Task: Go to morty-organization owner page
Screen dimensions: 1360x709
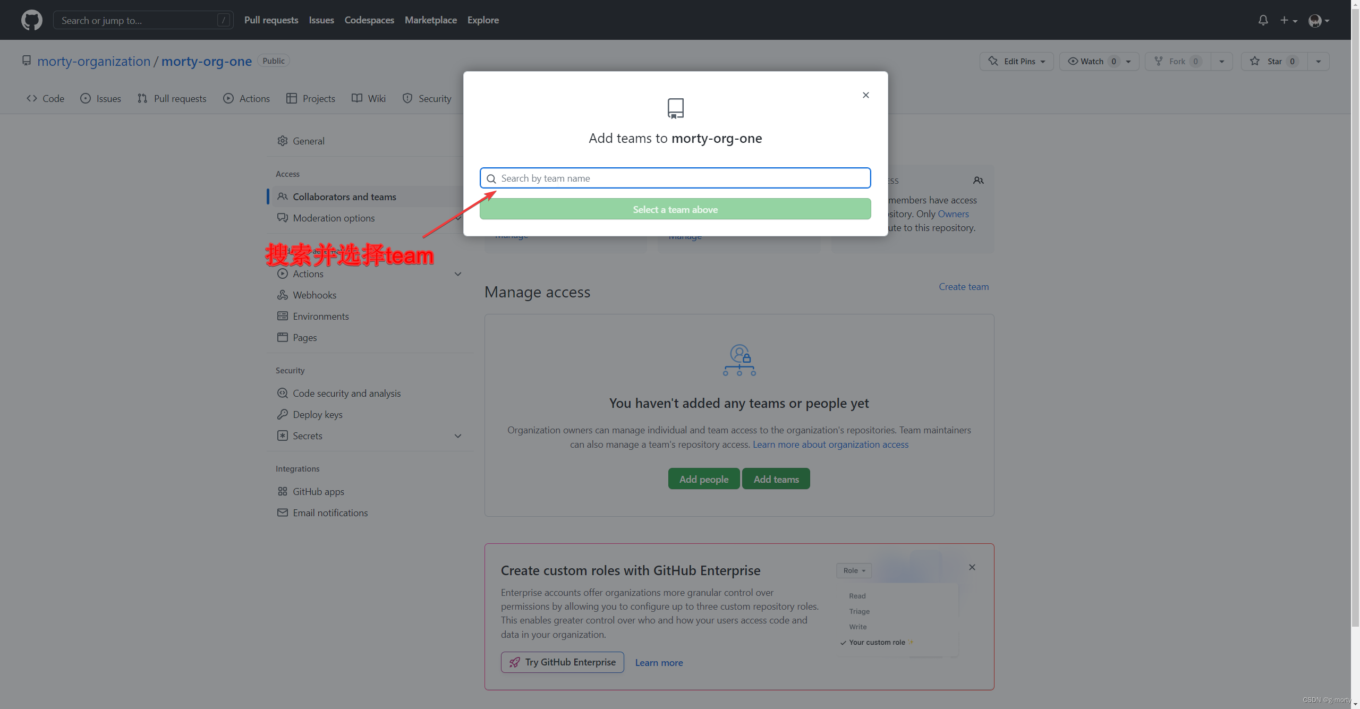Action: pos(94,61)
